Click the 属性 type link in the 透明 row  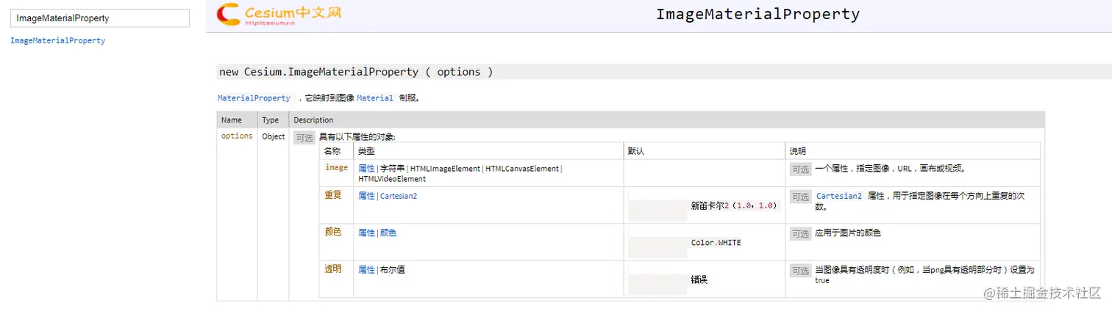(366, 270)
